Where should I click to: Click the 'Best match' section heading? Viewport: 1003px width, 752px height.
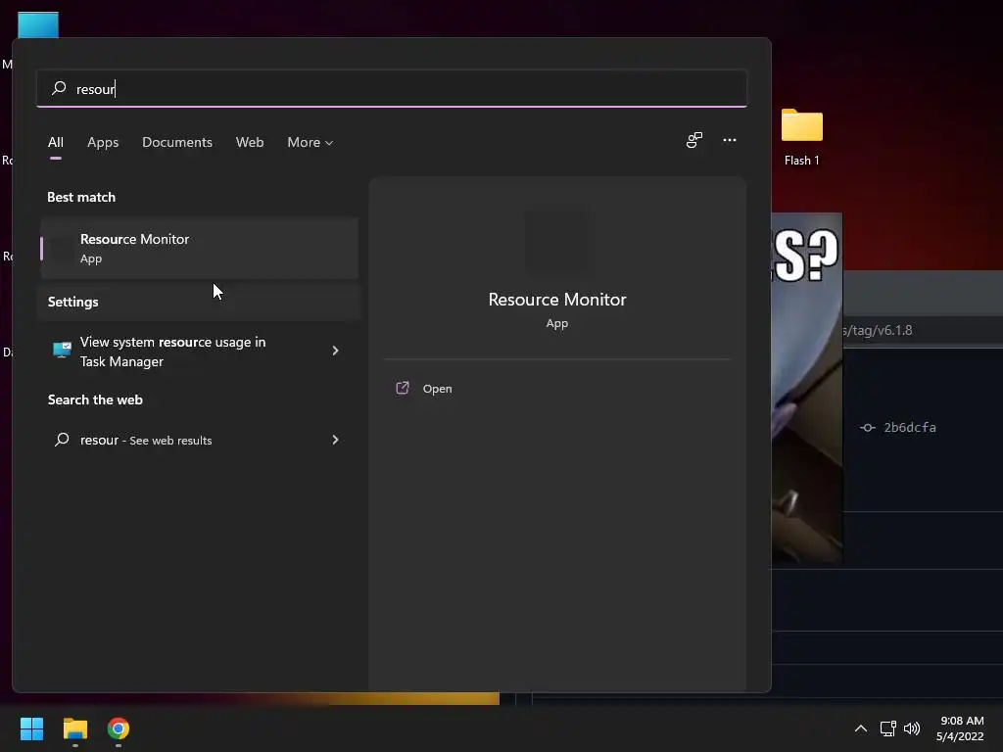81,197
